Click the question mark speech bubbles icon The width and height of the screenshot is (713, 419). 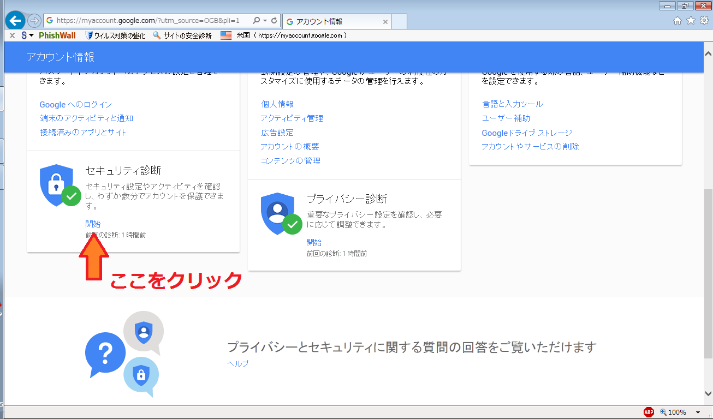pos(124,354)
